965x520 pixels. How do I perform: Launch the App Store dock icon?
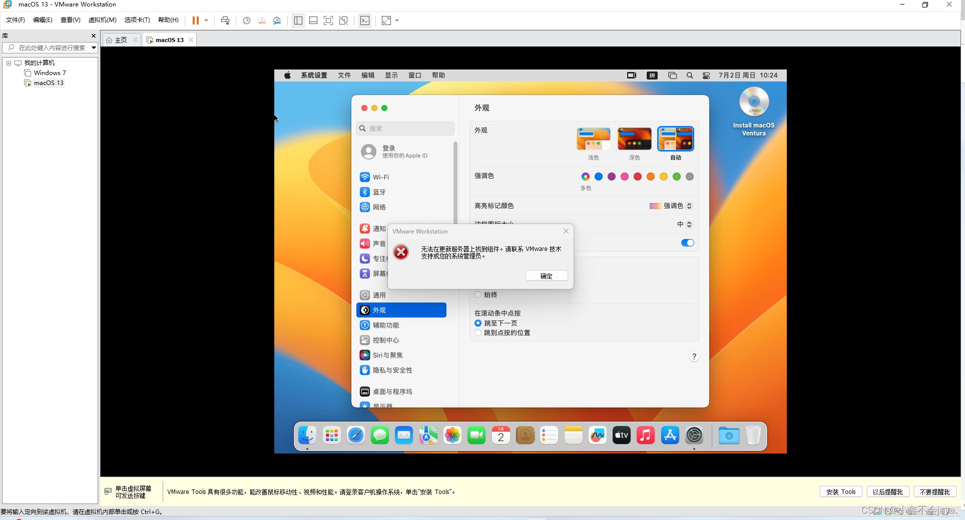[670, 435]
